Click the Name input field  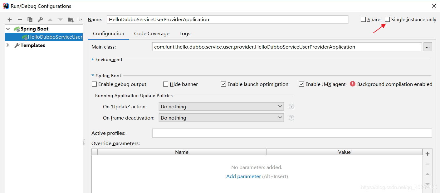coord(227,19)
